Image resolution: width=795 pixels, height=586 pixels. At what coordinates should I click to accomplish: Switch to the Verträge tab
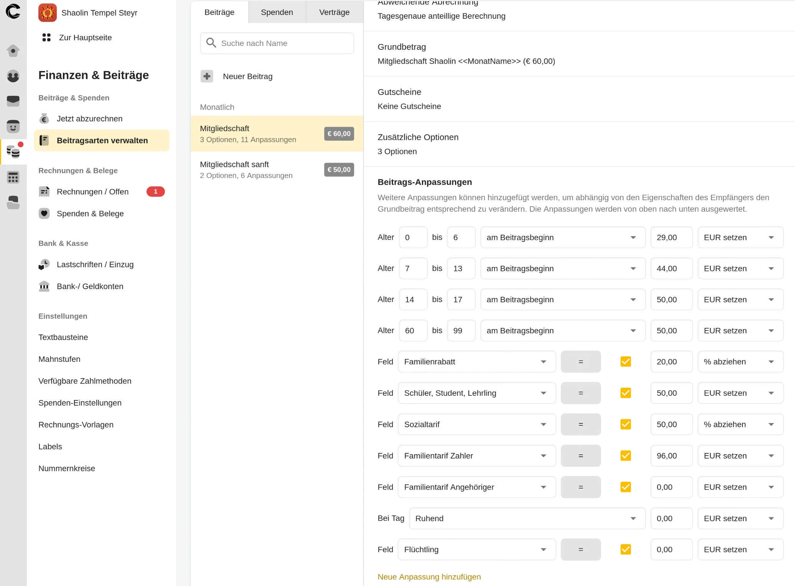334,12
